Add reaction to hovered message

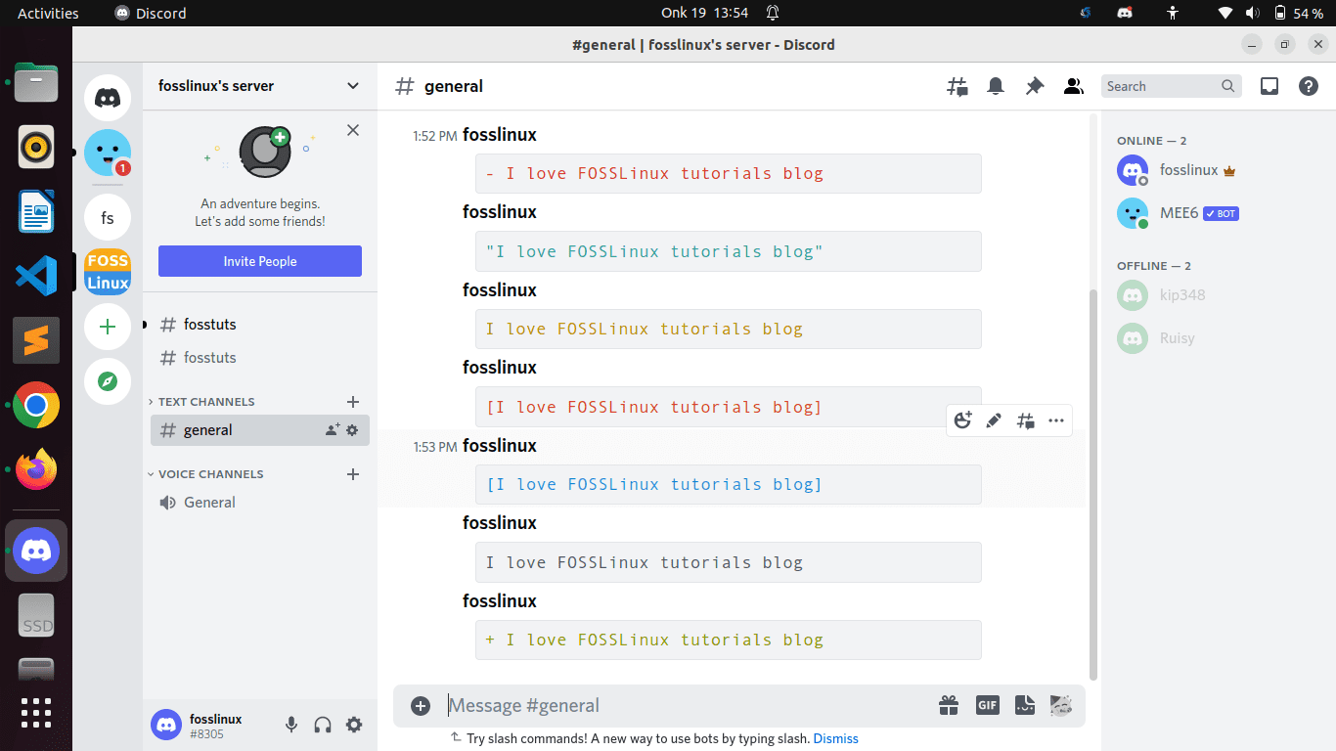(x=963, y=420)
